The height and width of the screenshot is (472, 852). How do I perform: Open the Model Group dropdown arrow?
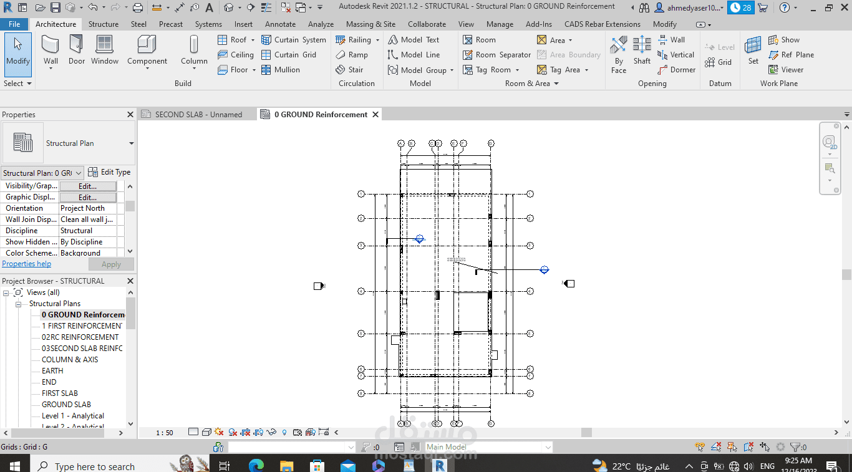coord(452,70)
